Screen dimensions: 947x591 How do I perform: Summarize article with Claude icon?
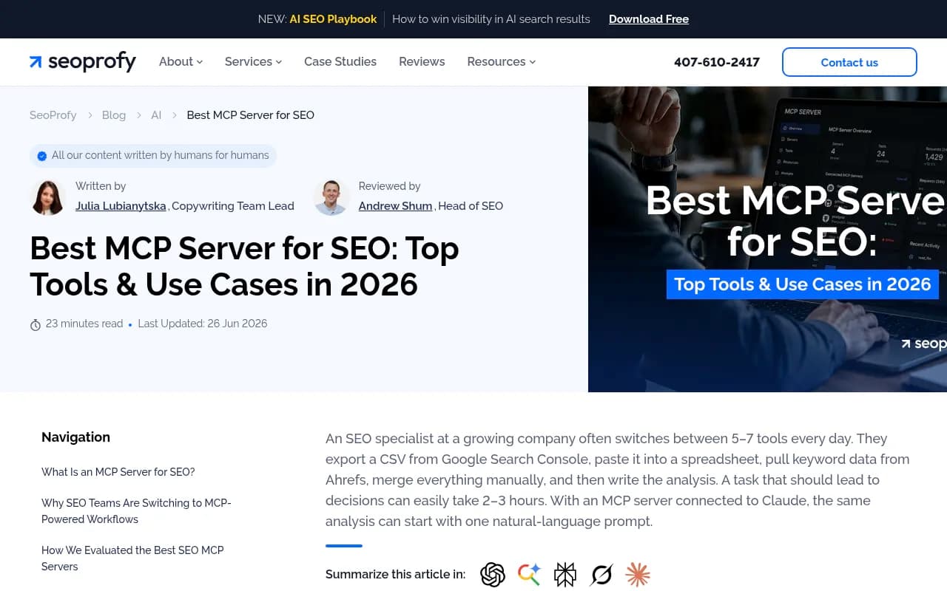coord(638,574)
